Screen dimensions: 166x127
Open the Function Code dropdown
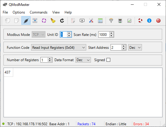pos(59,47)
